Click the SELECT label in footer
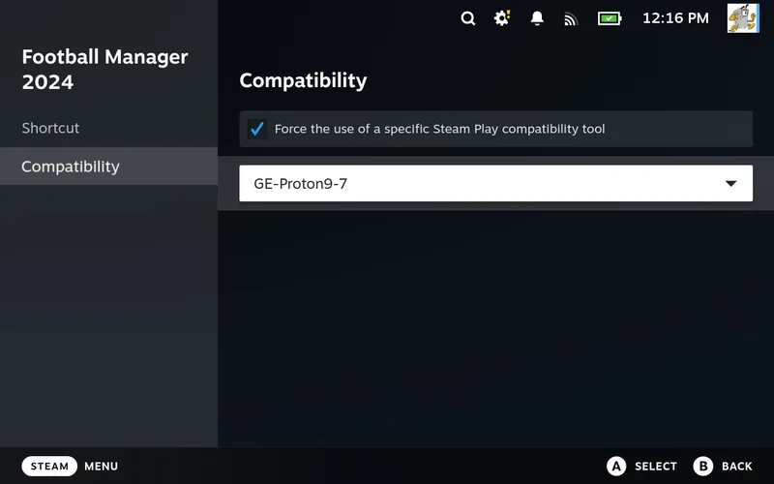Viewport: 774px width, 484px height. 655,467
